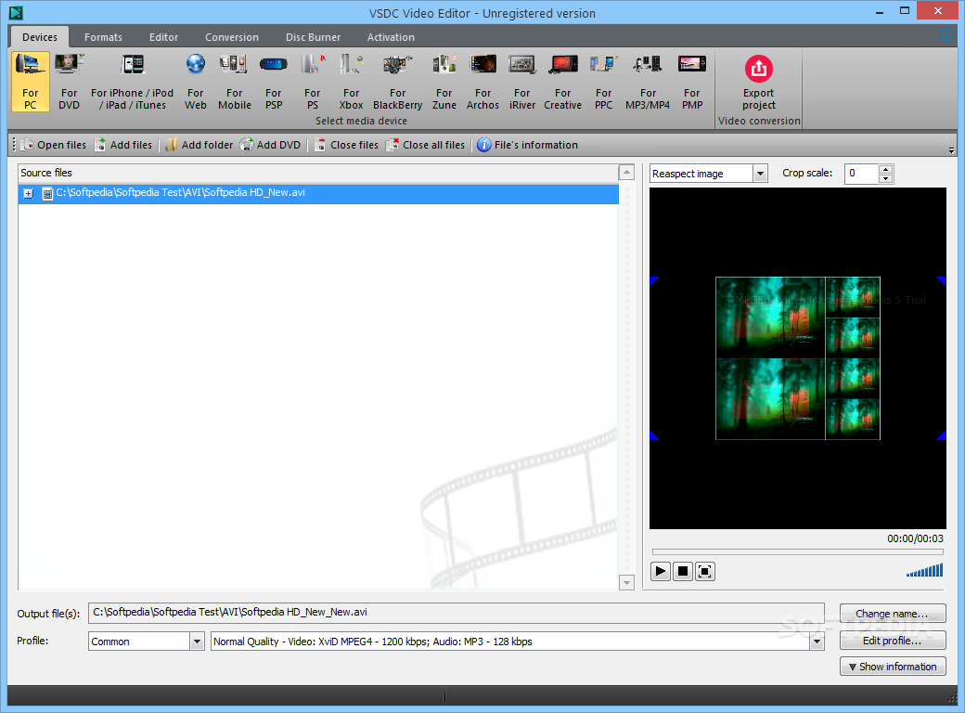
Task: Select the For BlackBerry device
Action: coord(397,82)
